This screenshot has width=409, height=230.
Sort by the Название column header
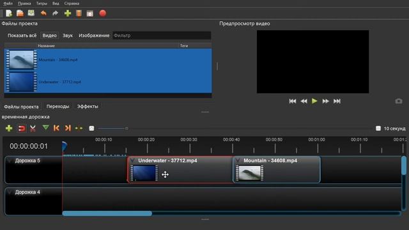click(46, 45)
